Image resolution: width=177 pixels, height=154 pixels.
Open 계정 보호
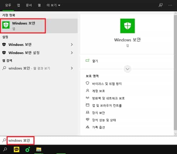pyautogui.click(x=98, y=91)
